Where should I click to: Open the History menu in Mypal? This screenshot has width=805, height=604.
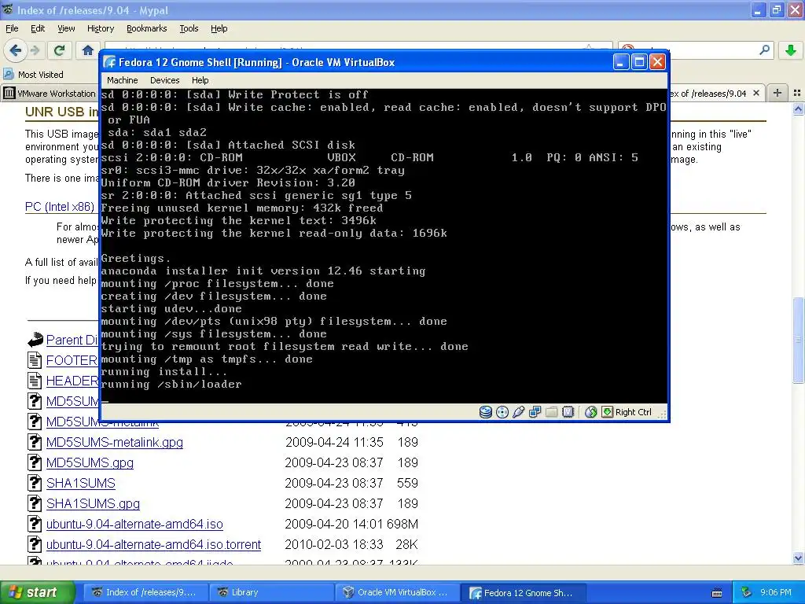click(x=100, y=28)
